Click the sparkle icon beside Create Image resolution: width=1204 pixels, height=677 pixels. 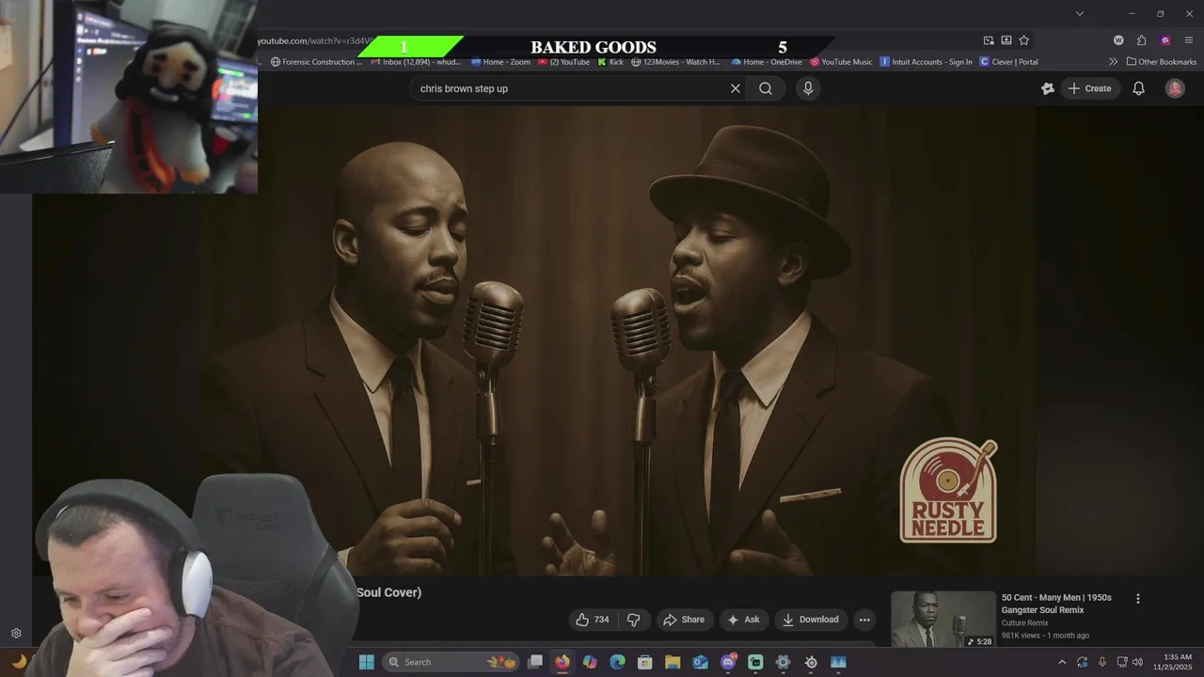pyautogui.click(x=1048, y=88)
